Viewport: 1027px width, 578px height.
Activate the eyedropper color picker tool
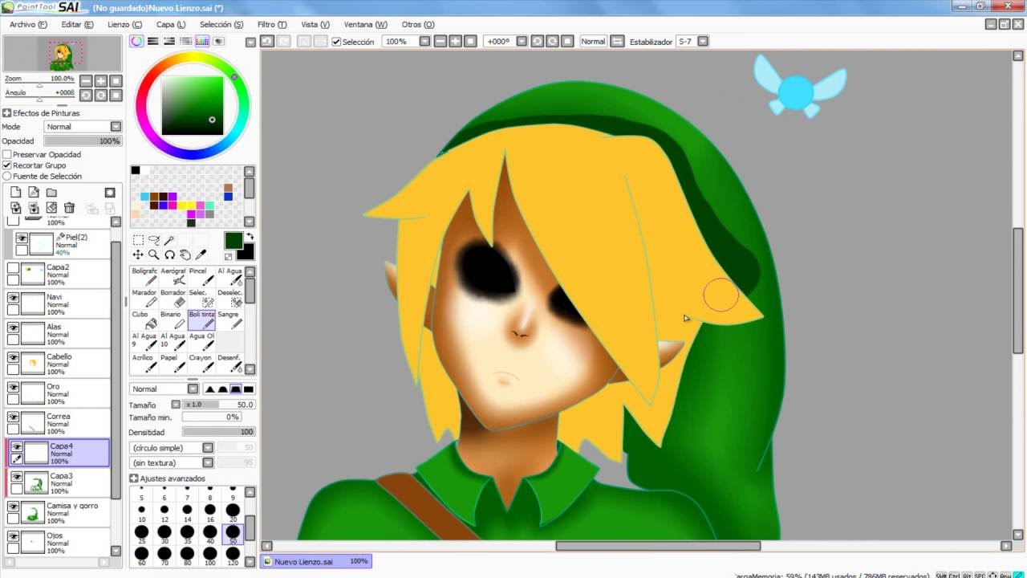point(201,254)
